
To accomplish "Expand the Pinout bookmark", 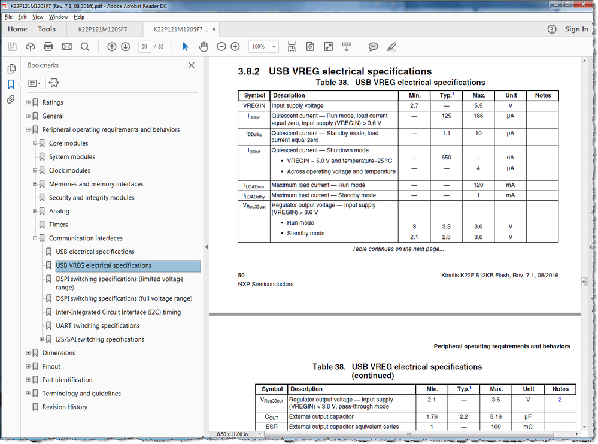I will click(x=28, y=366).
